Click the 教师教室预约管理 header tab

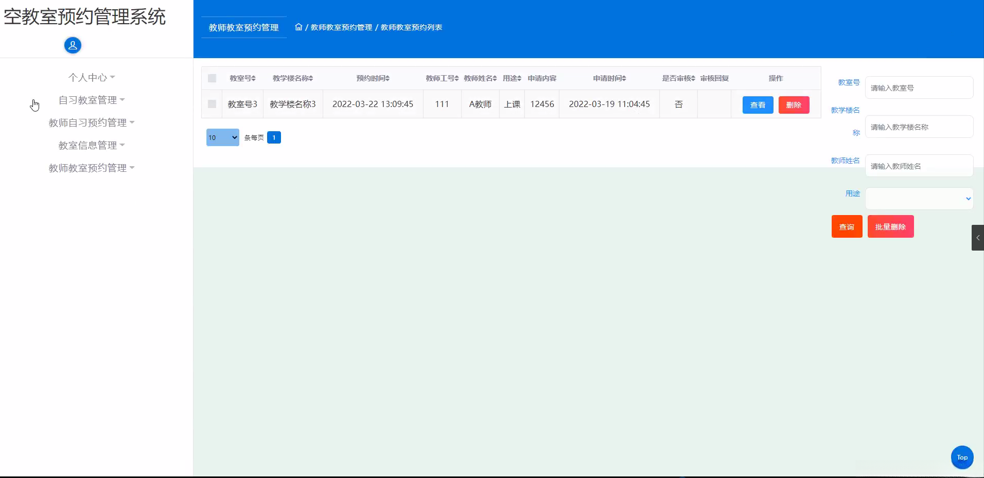(243, 27)
